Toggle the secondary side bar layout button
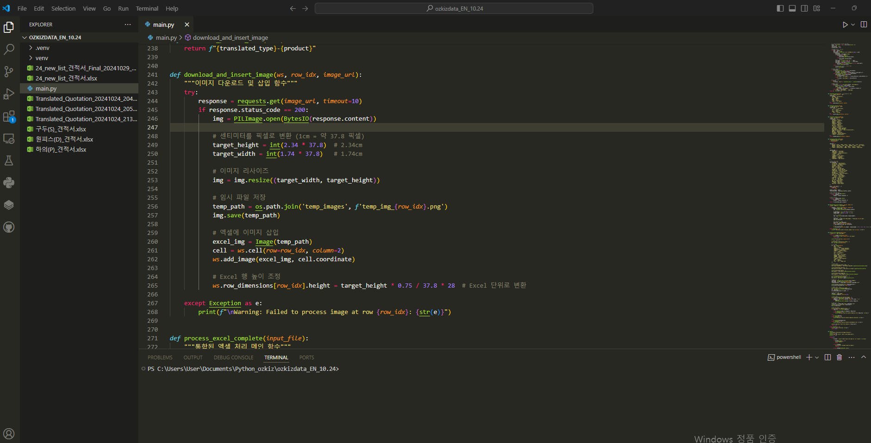The height and width of the screenshot is (443, 871). point(804,8)
